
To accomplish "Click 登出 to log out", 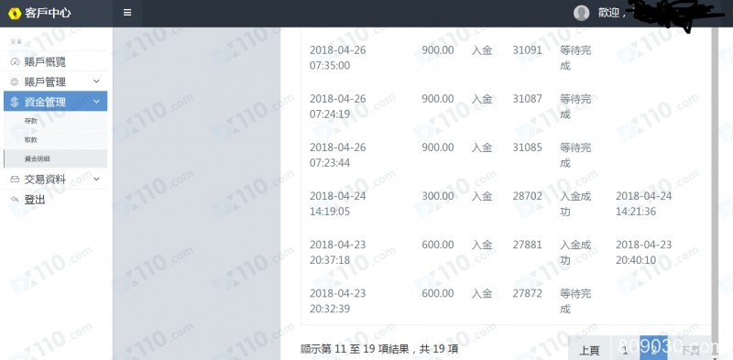I will pos(35,200).
